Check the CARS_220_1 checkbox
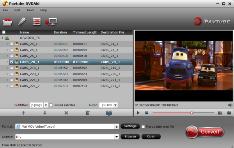The image size is (234, 148). tap(11, 74)
